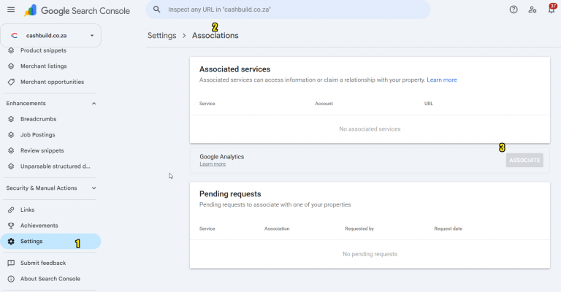Click the No associated services message

370,129
